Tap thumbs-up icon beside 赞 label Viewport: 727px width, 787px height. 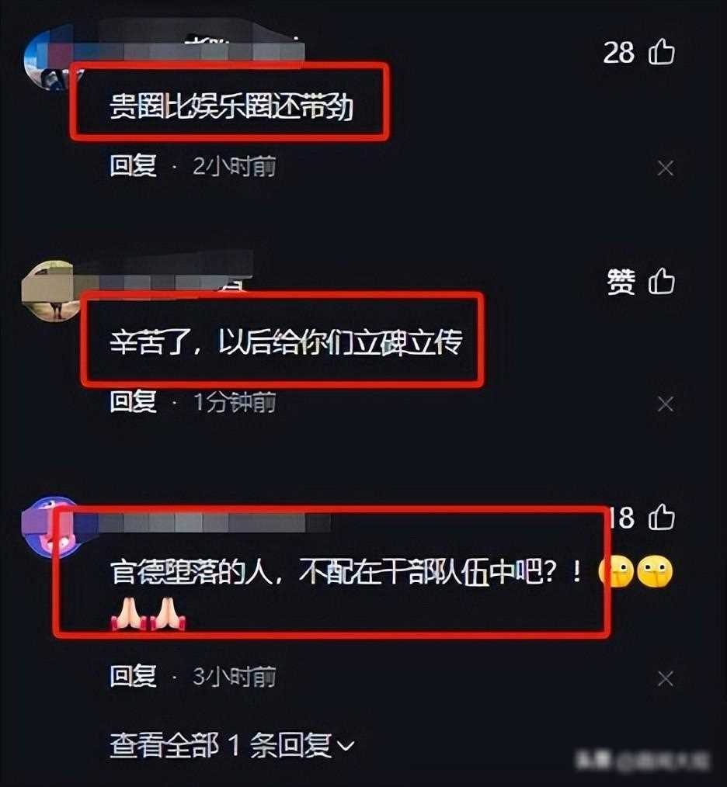(x=661, y=281)
